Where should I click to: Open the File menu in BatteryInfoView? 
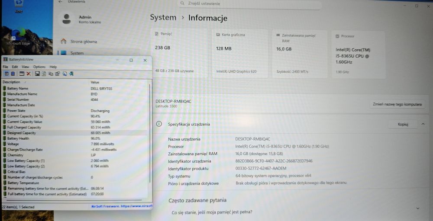coord(6,67)
